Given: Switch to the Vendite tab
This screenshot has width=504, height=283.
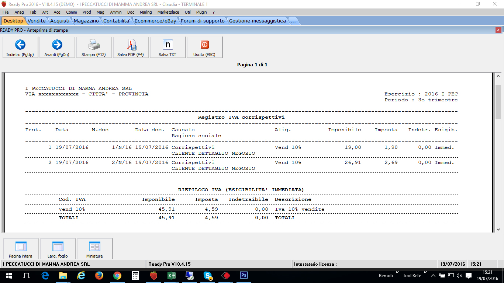Looking at the screenshot, I should (x=37, y=21).
